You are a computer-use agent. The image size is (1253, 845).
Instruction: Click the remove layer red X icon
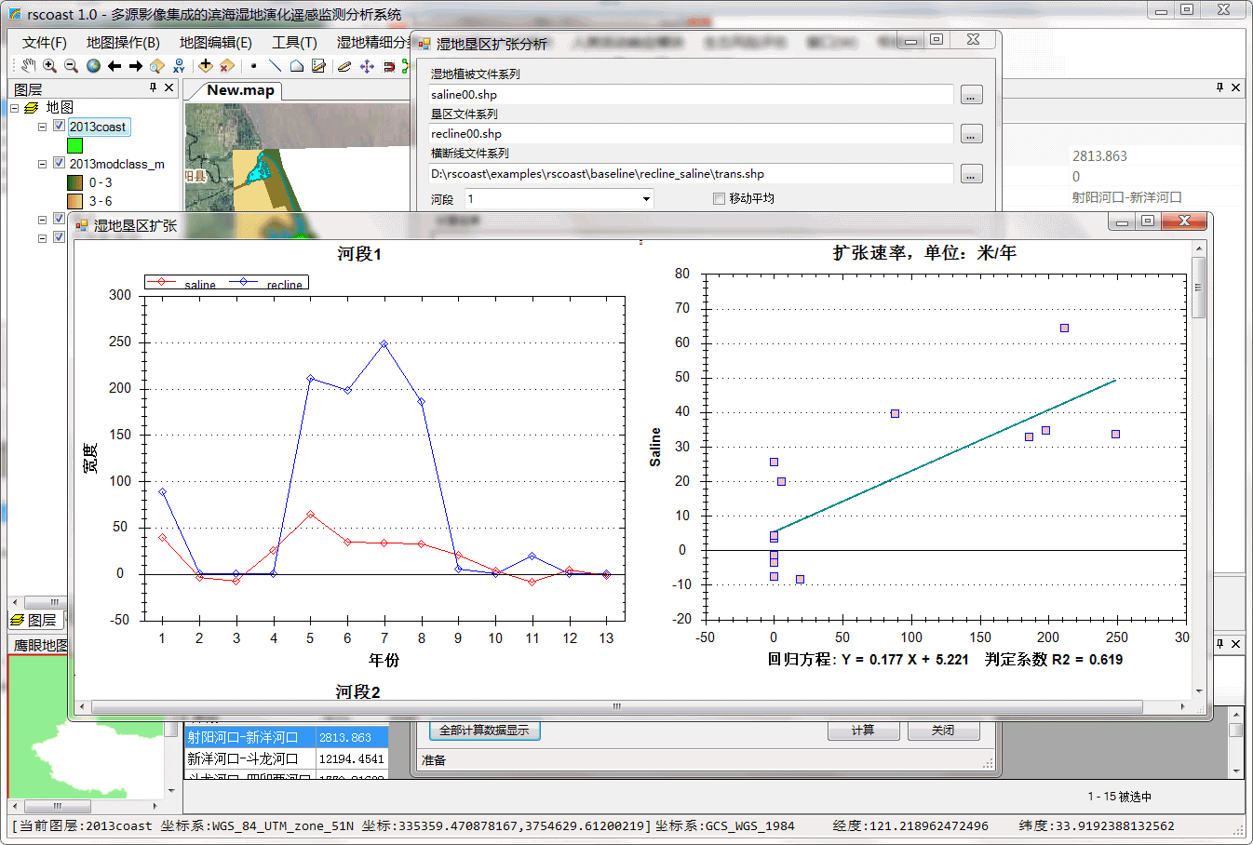tap(227, 66)
